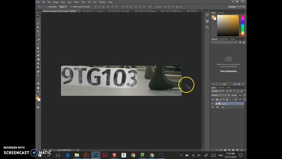The width and height of the screenshot is (282, 159).
Task: Enable Show Transform Controls checkbox
Action: [x=71, y=7]
